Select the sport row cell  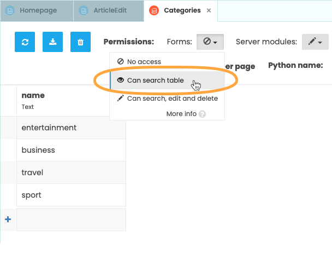71,195
